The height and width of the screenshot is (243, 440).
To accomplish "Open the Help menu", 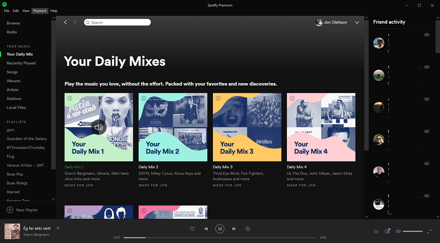I will [x=54, y=11].
